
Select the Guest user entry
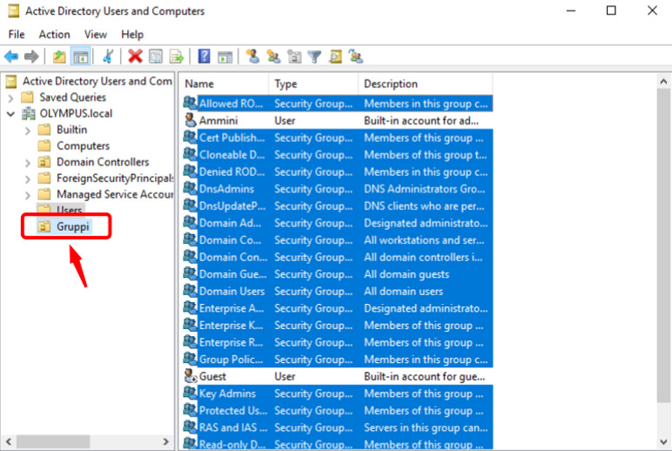click(212, 376)
